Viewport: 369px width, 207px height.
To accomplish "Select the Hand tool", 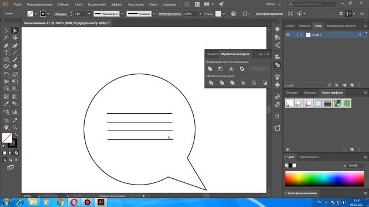I will pyautogui.click(x=6, y=127).
